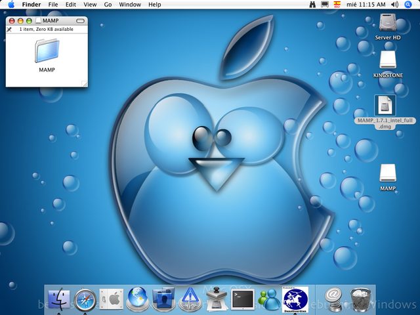Image resolution: width=420 pixels, height=315 pixels.
Task: Open the Edit menu
Action: tap(71, 5)
